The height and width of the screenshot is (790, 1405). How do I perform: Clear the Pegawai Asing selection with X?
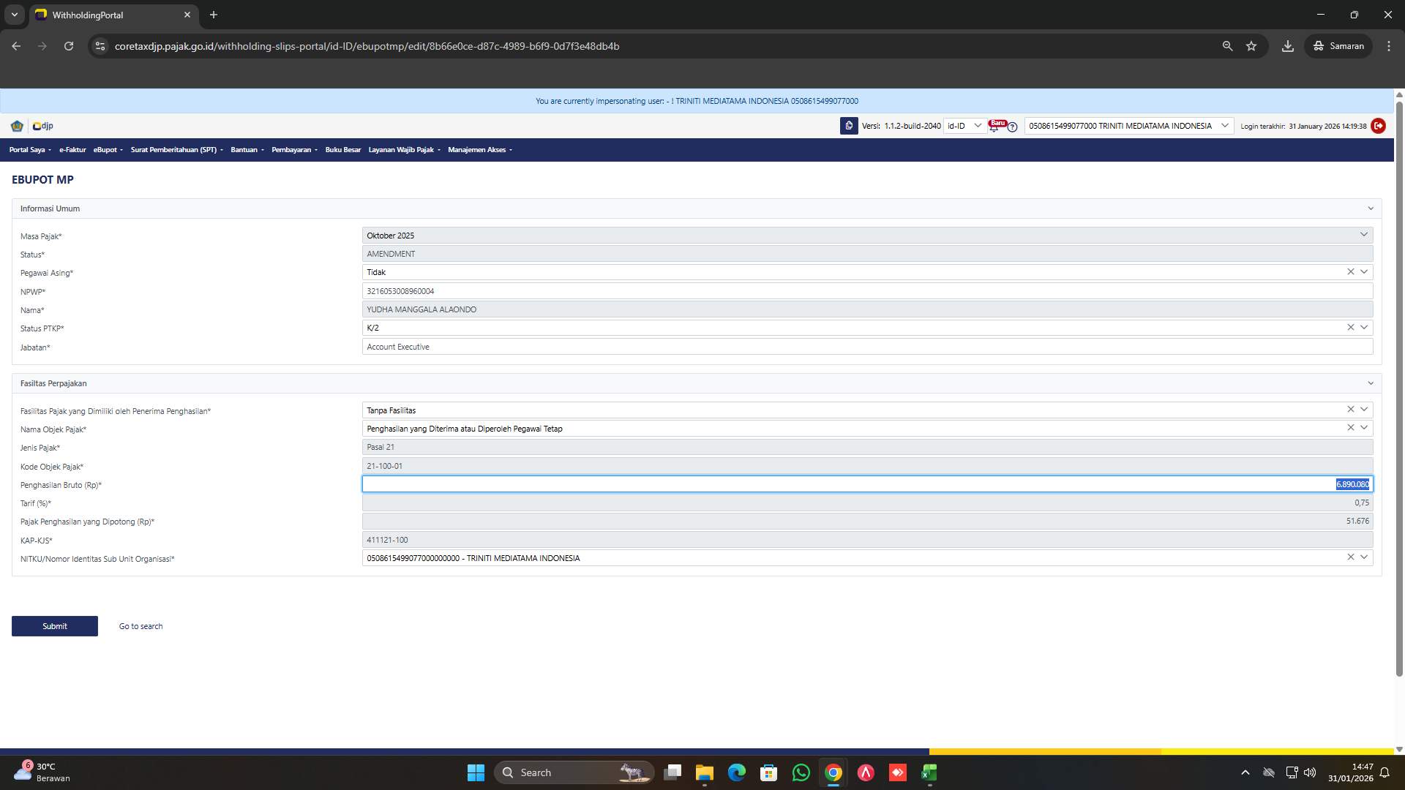click(x=1350, y=271)
